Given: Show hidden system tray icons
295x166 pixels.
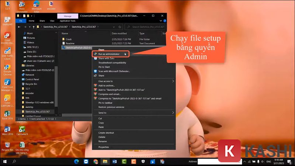Looking at the screenshot, I should 244,162.
